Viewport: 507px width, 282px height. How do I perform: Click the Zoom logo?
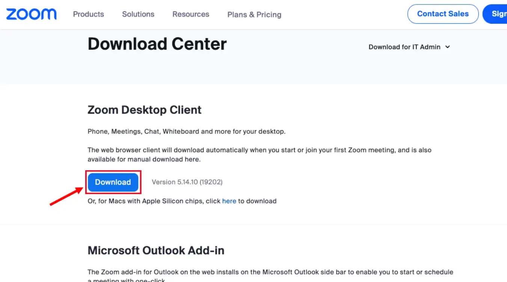click(31, 14)
